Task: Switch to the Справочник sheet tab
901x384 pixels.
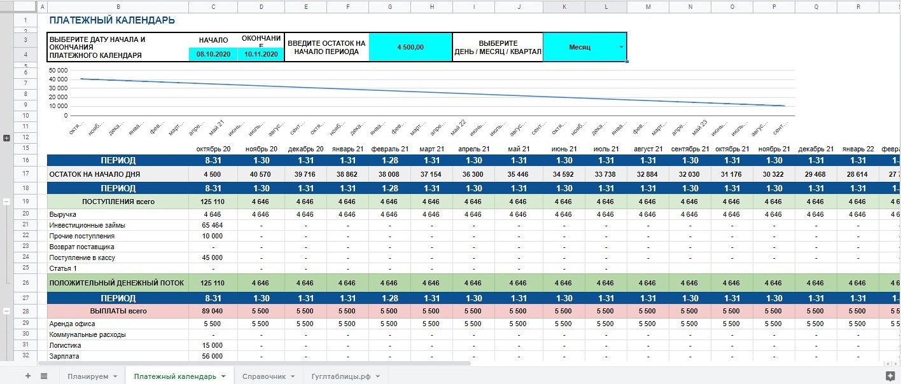Action: [263, 376]
